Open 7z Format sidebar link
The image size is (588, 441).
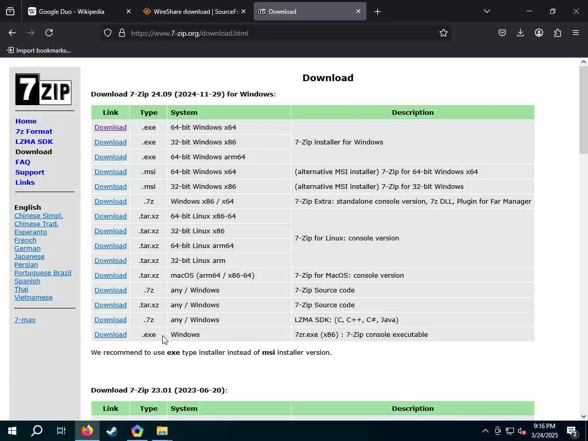(x=34, y=131)
